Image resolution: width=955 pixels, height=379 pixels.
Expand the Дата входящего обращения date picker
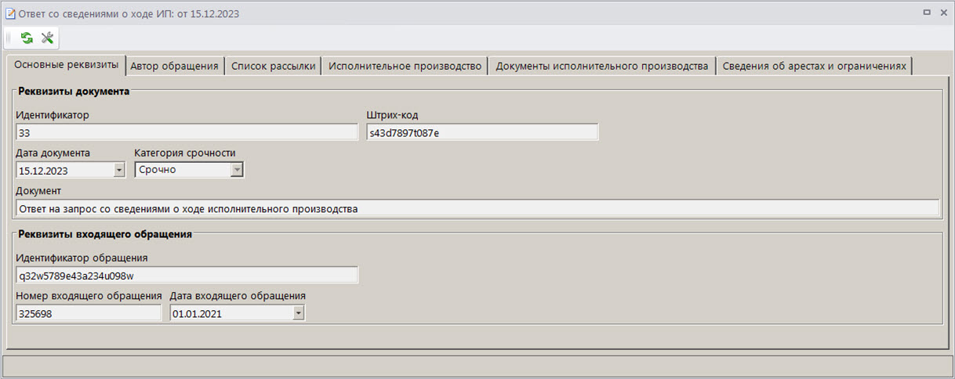(298, 313)
